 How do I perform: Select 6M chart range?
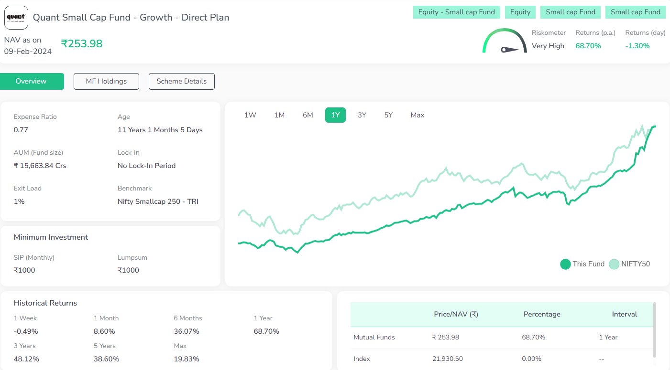[308, 115]
